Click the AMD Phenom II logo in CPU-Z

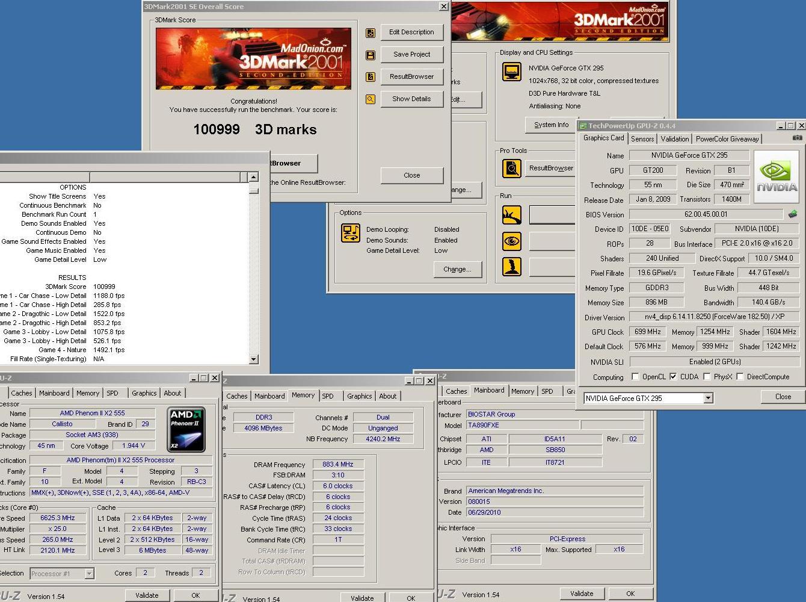pos(186,430)
